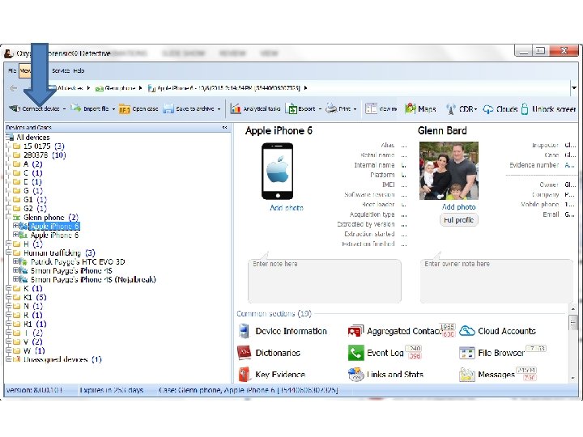Open the View menu

point(25,70)
